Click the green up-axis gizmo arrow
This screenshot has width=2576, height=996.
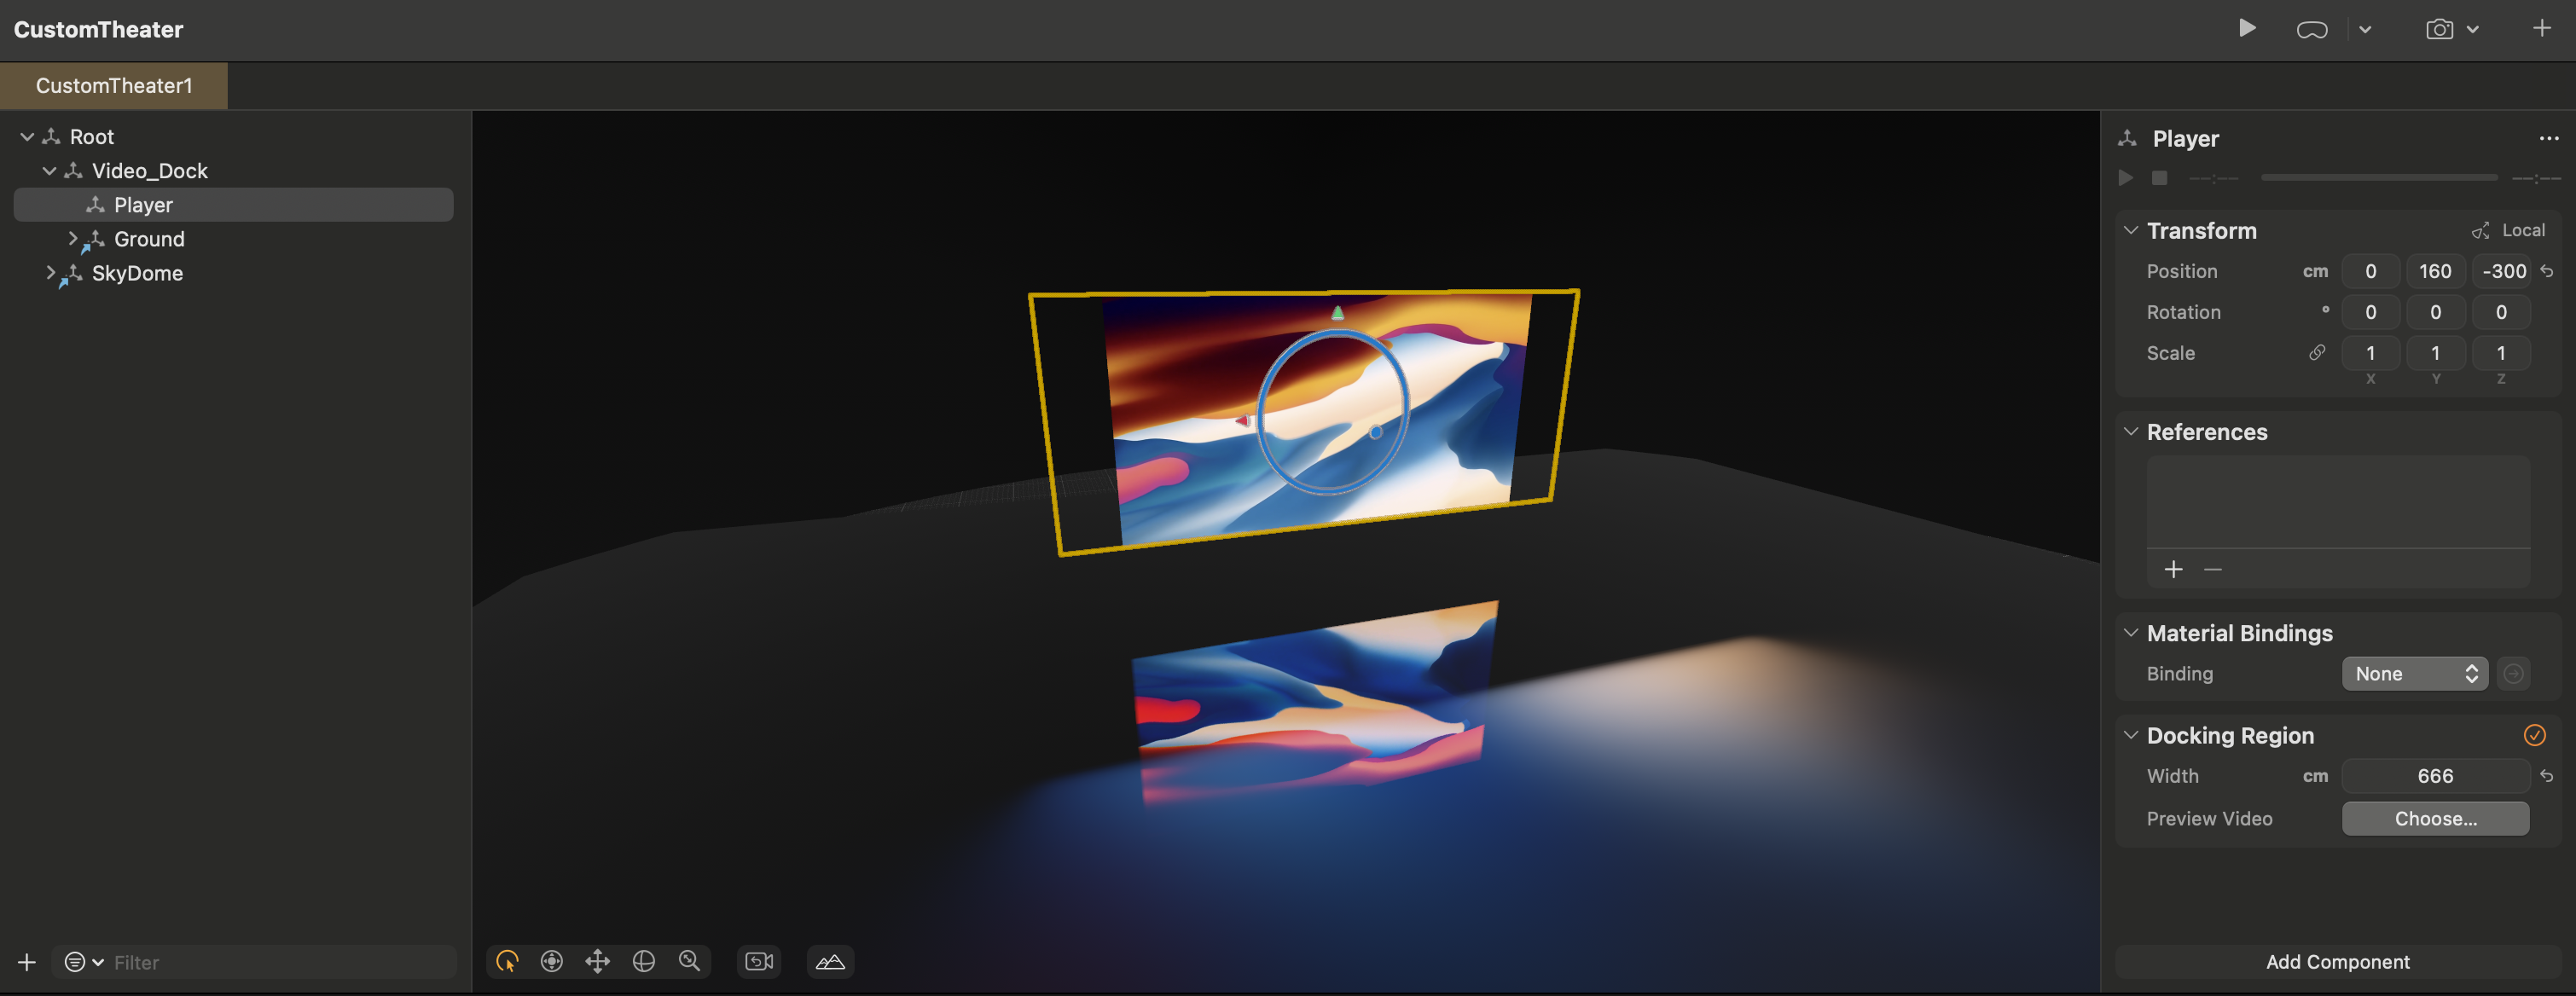click(x=1338, y=313)
